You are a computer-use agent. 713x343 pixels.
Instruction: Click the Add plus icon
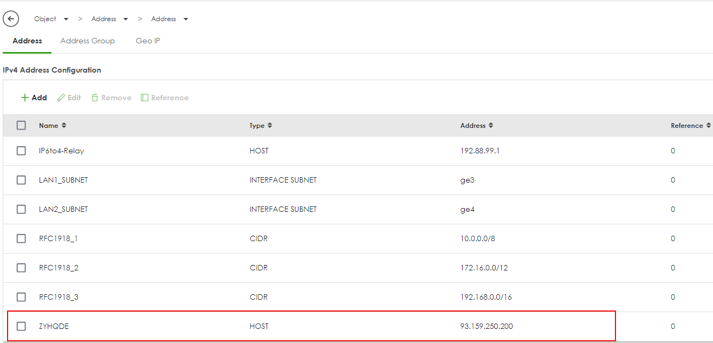pos(24,98)
